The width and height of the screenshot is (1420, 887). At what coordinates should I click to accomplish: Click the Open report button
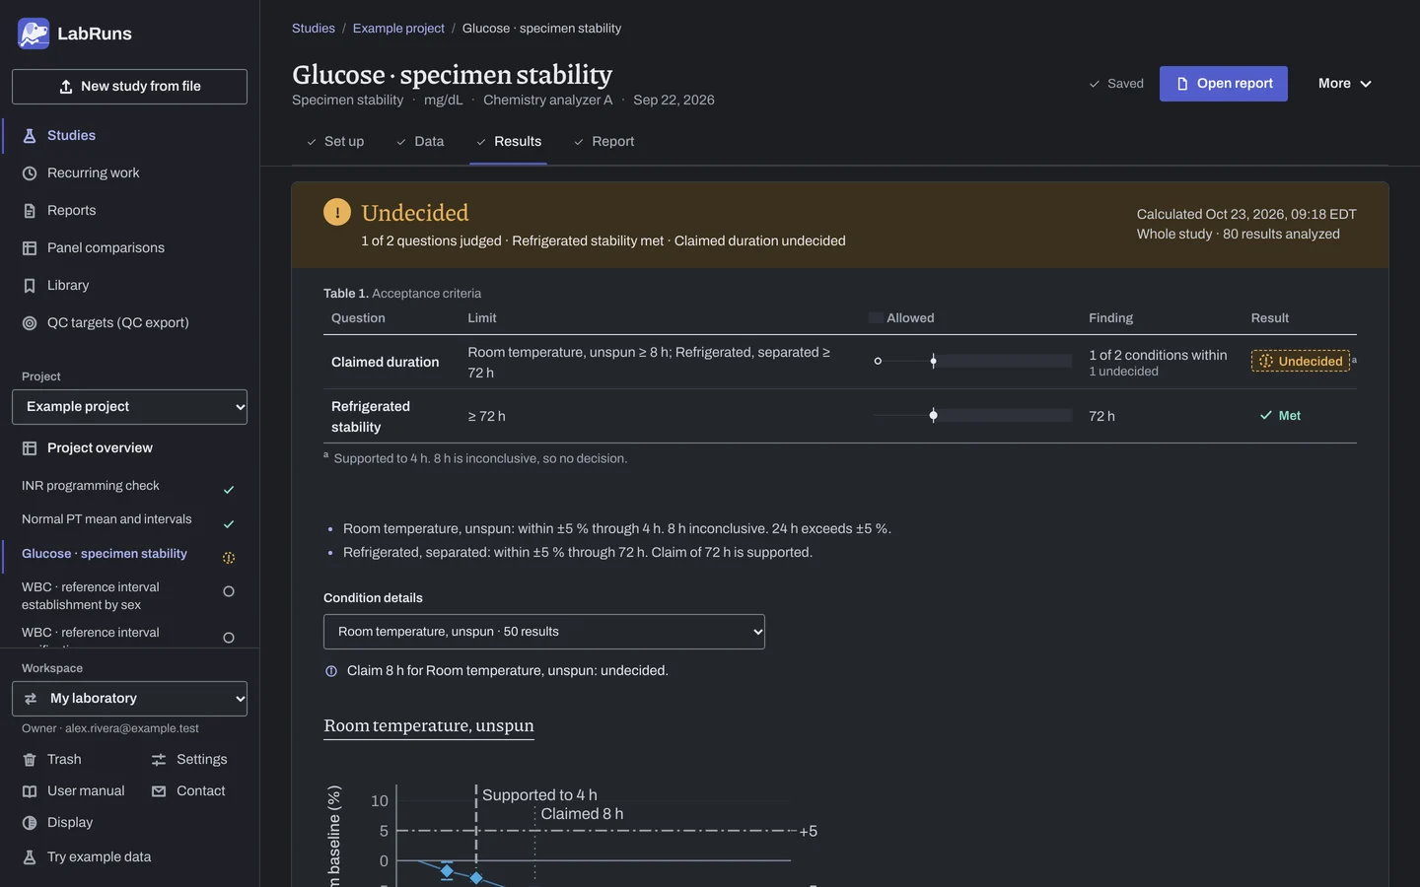1224,84
